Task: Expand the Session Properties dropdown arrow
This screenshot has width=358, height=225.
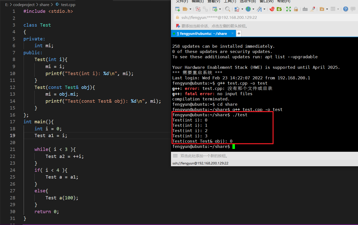Action: (x=220, y=9)
